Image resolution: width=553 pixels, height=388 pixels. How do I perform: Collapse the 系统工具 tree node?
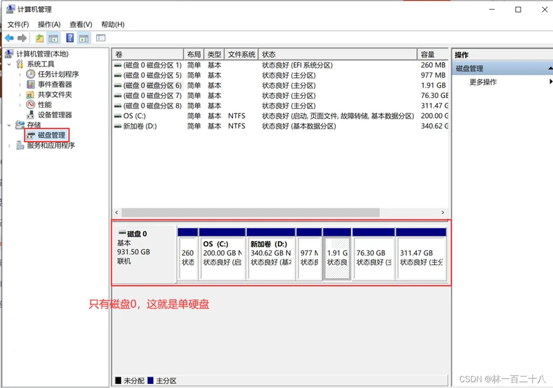(x=10, y=64)
